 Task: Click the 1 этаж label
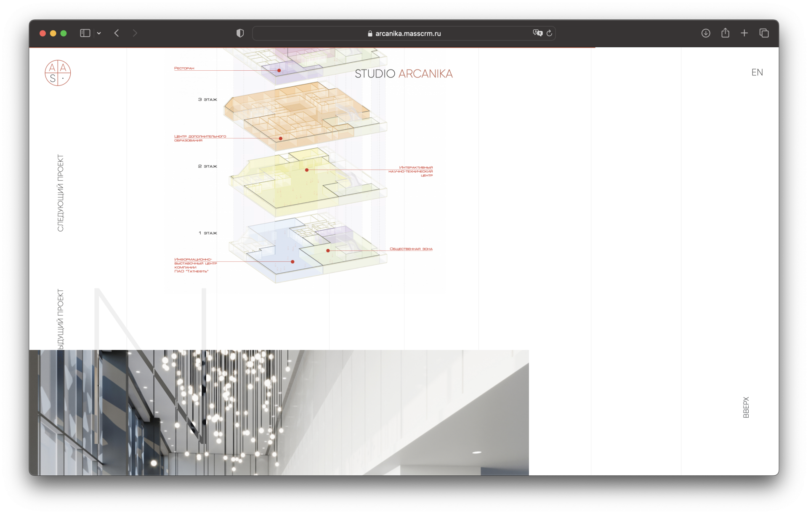click(208, 233)
